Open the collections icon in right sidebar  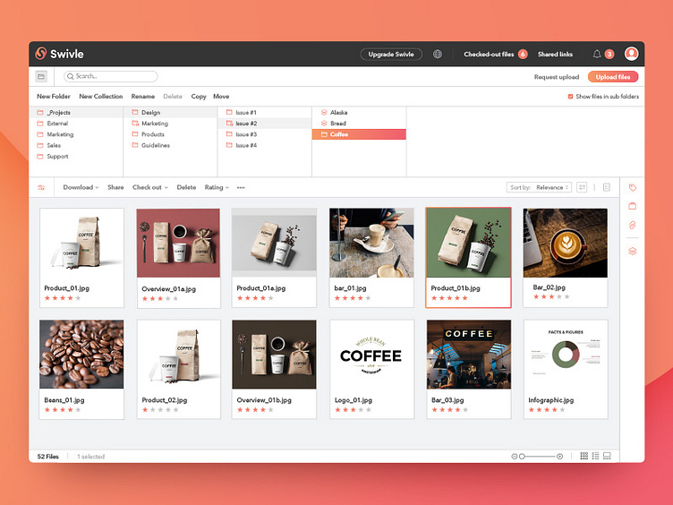pos(632,206)
